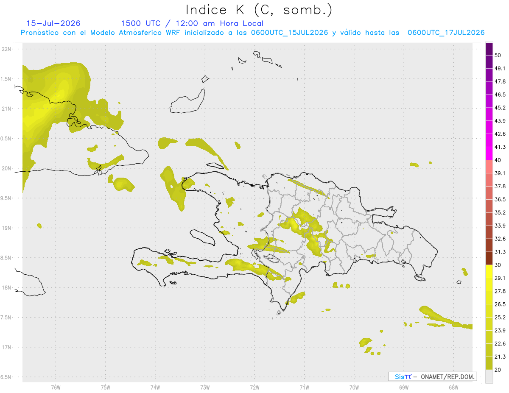Click the olive colorbar segment between 21.3 and 20
Screen dimensions: 509x393
click(x=489, y=363)
